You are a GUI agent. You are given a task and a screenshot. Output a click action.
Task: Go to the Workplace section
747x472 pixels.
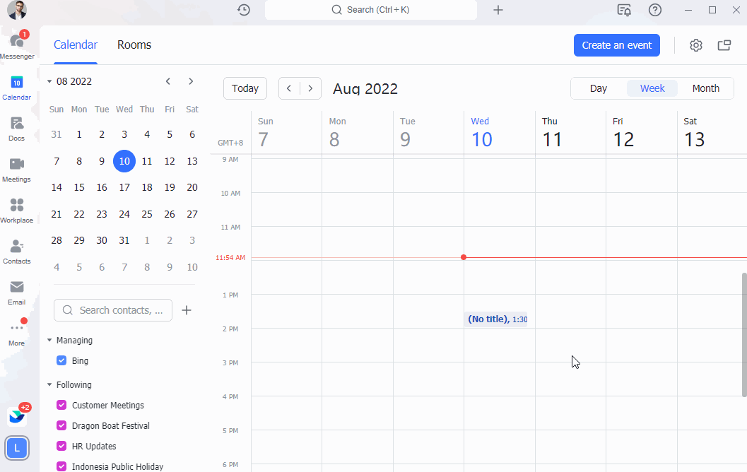coord(17,209)
